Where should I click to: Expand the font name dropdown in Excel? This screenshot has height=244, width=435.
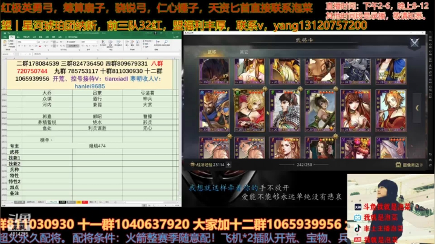pos(37,42)
